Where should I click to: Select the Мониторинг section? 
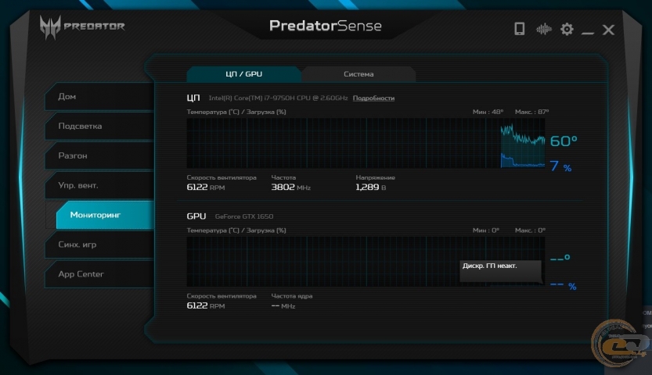105,215
